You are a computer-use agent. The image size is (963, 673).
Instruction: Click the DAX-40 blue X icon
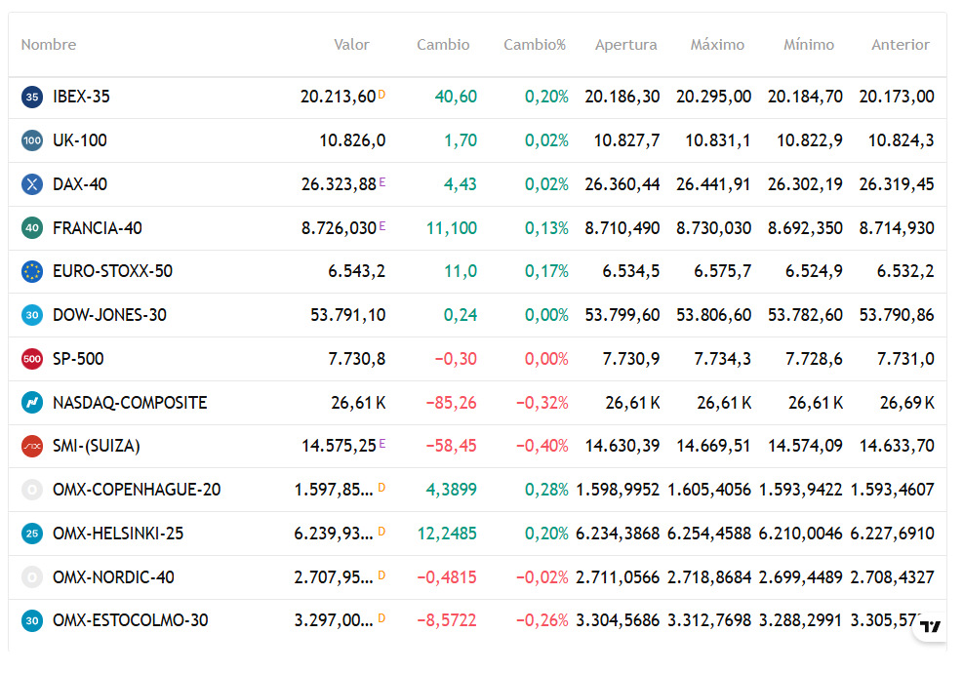coord(32,184)
